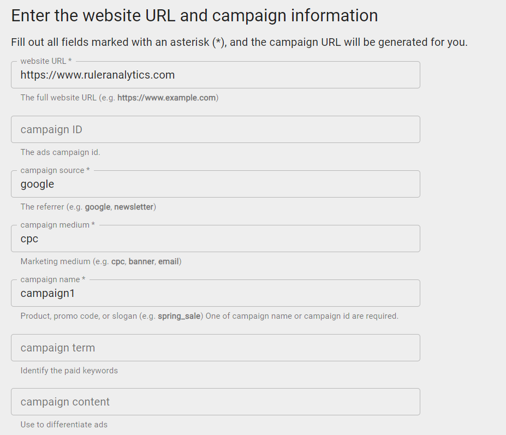Viewport: 506px width, 435px height.
Task: Click the website URL input field
Action: pos(215,75)
